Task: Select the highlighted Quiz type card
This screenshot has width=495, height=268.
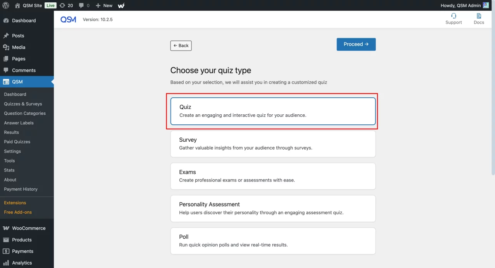Action: (273, 111)
